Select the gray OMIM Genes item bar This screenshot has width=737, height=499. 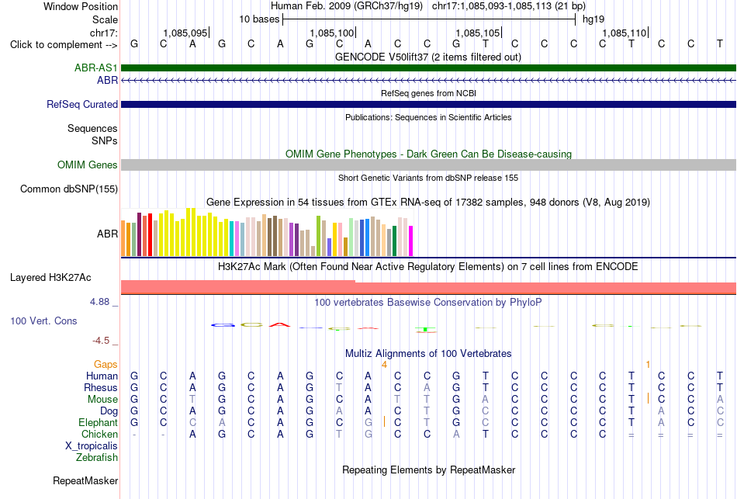(428, 165)
